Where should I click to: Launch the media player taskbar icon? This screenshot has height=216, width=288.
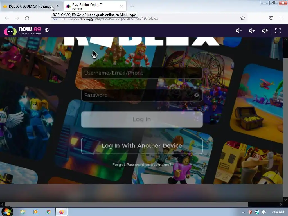(36, 212)
